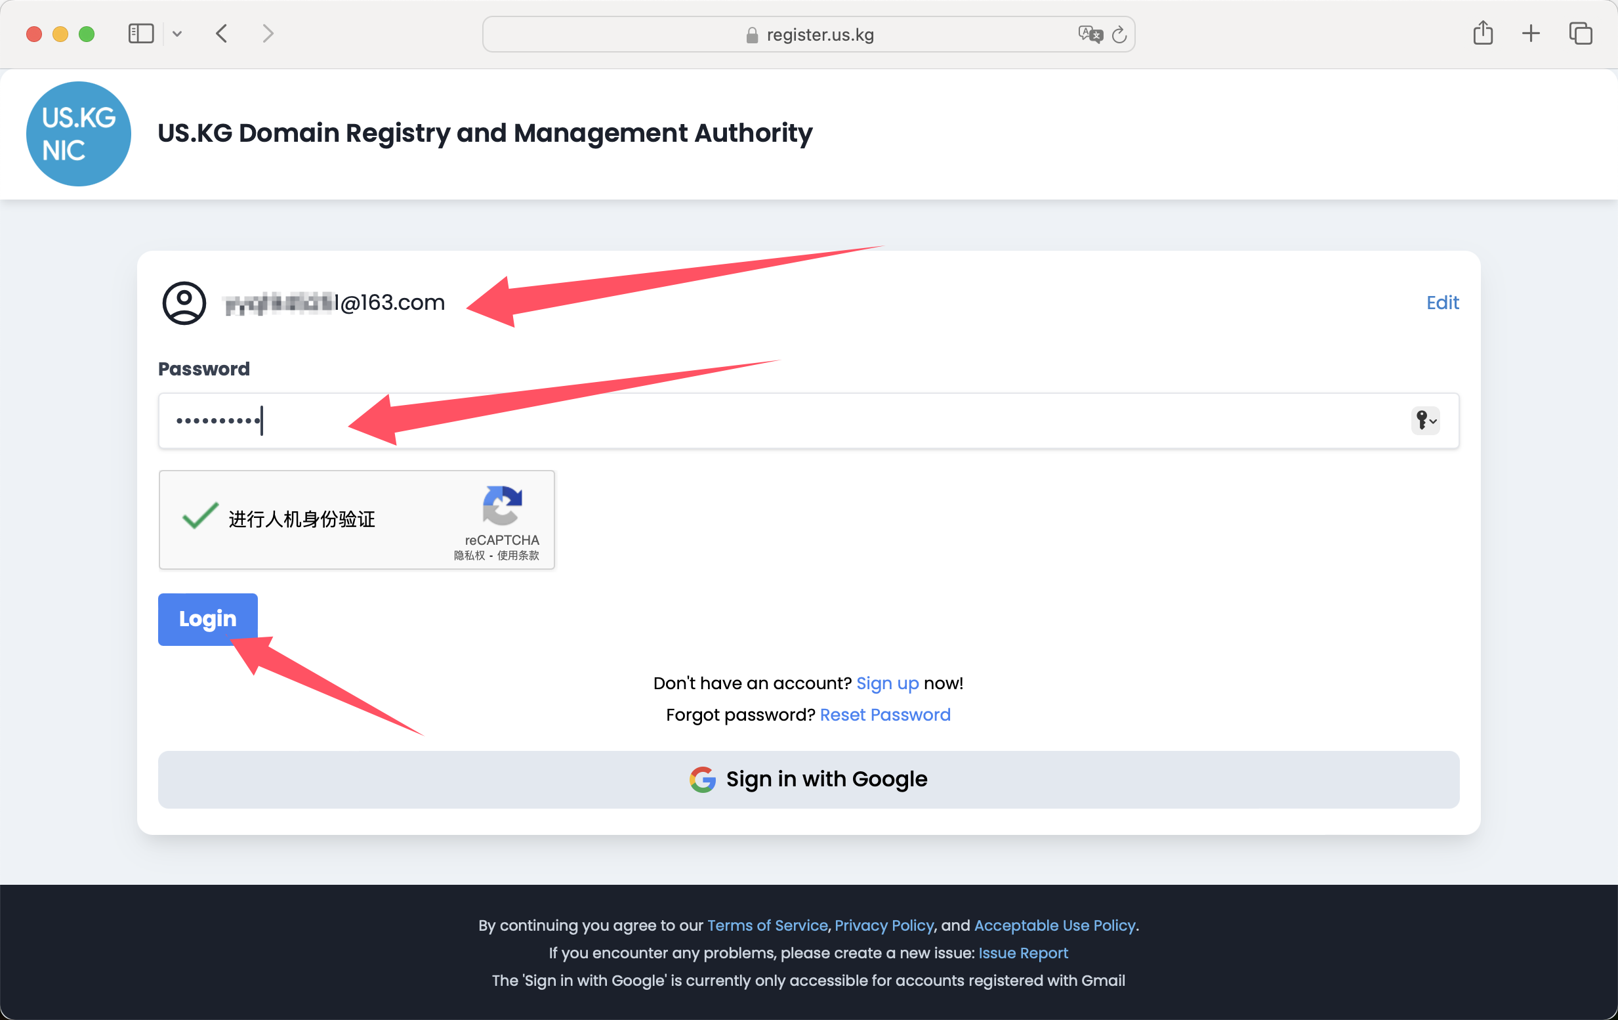The image size is (1618, 1020).
Task: Click the Edit email link
Action: 1442,303
